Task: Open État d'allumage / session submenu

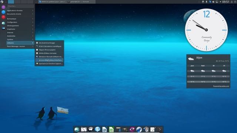Action: [x=20, y=47]
